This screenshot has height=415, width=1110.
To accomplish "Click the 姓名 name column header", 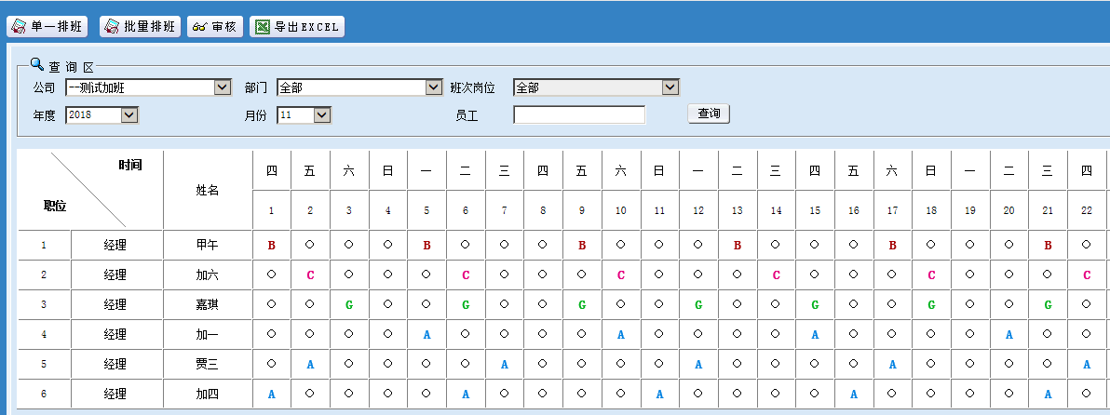I will 208,190.
